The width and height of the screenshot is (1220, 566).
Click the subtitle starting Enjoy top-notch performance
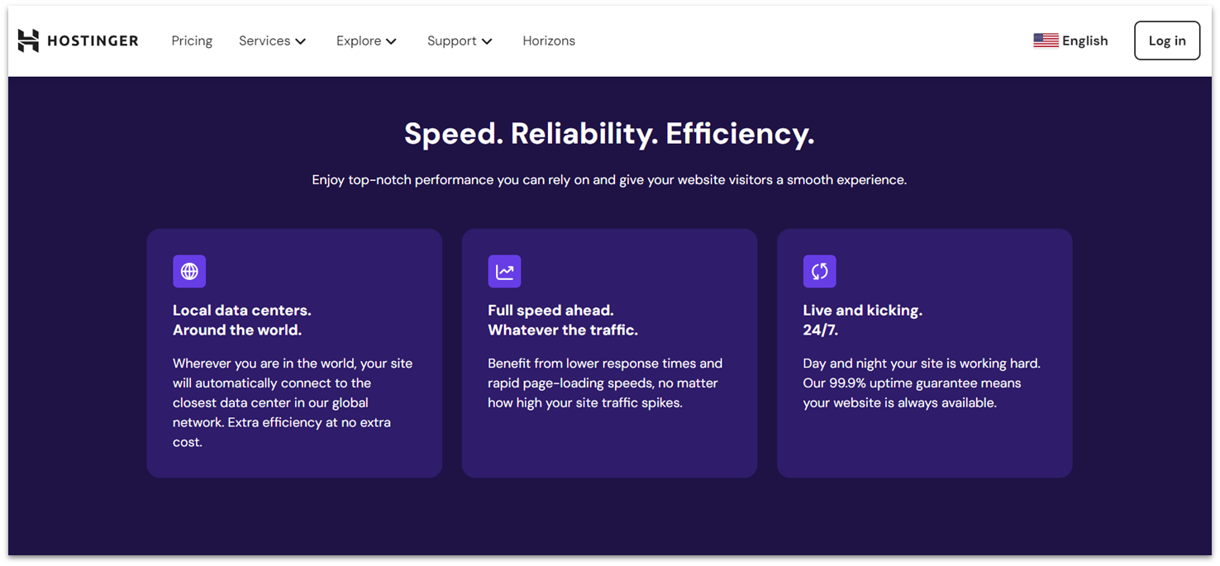(x=609, y=179)
